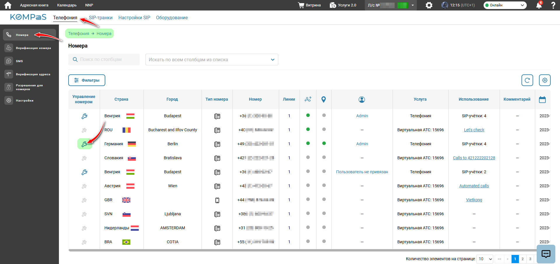This screenshot has width=560, height=264.
Task: Switch to Настройки SIP tab
Action: point(134,18)
